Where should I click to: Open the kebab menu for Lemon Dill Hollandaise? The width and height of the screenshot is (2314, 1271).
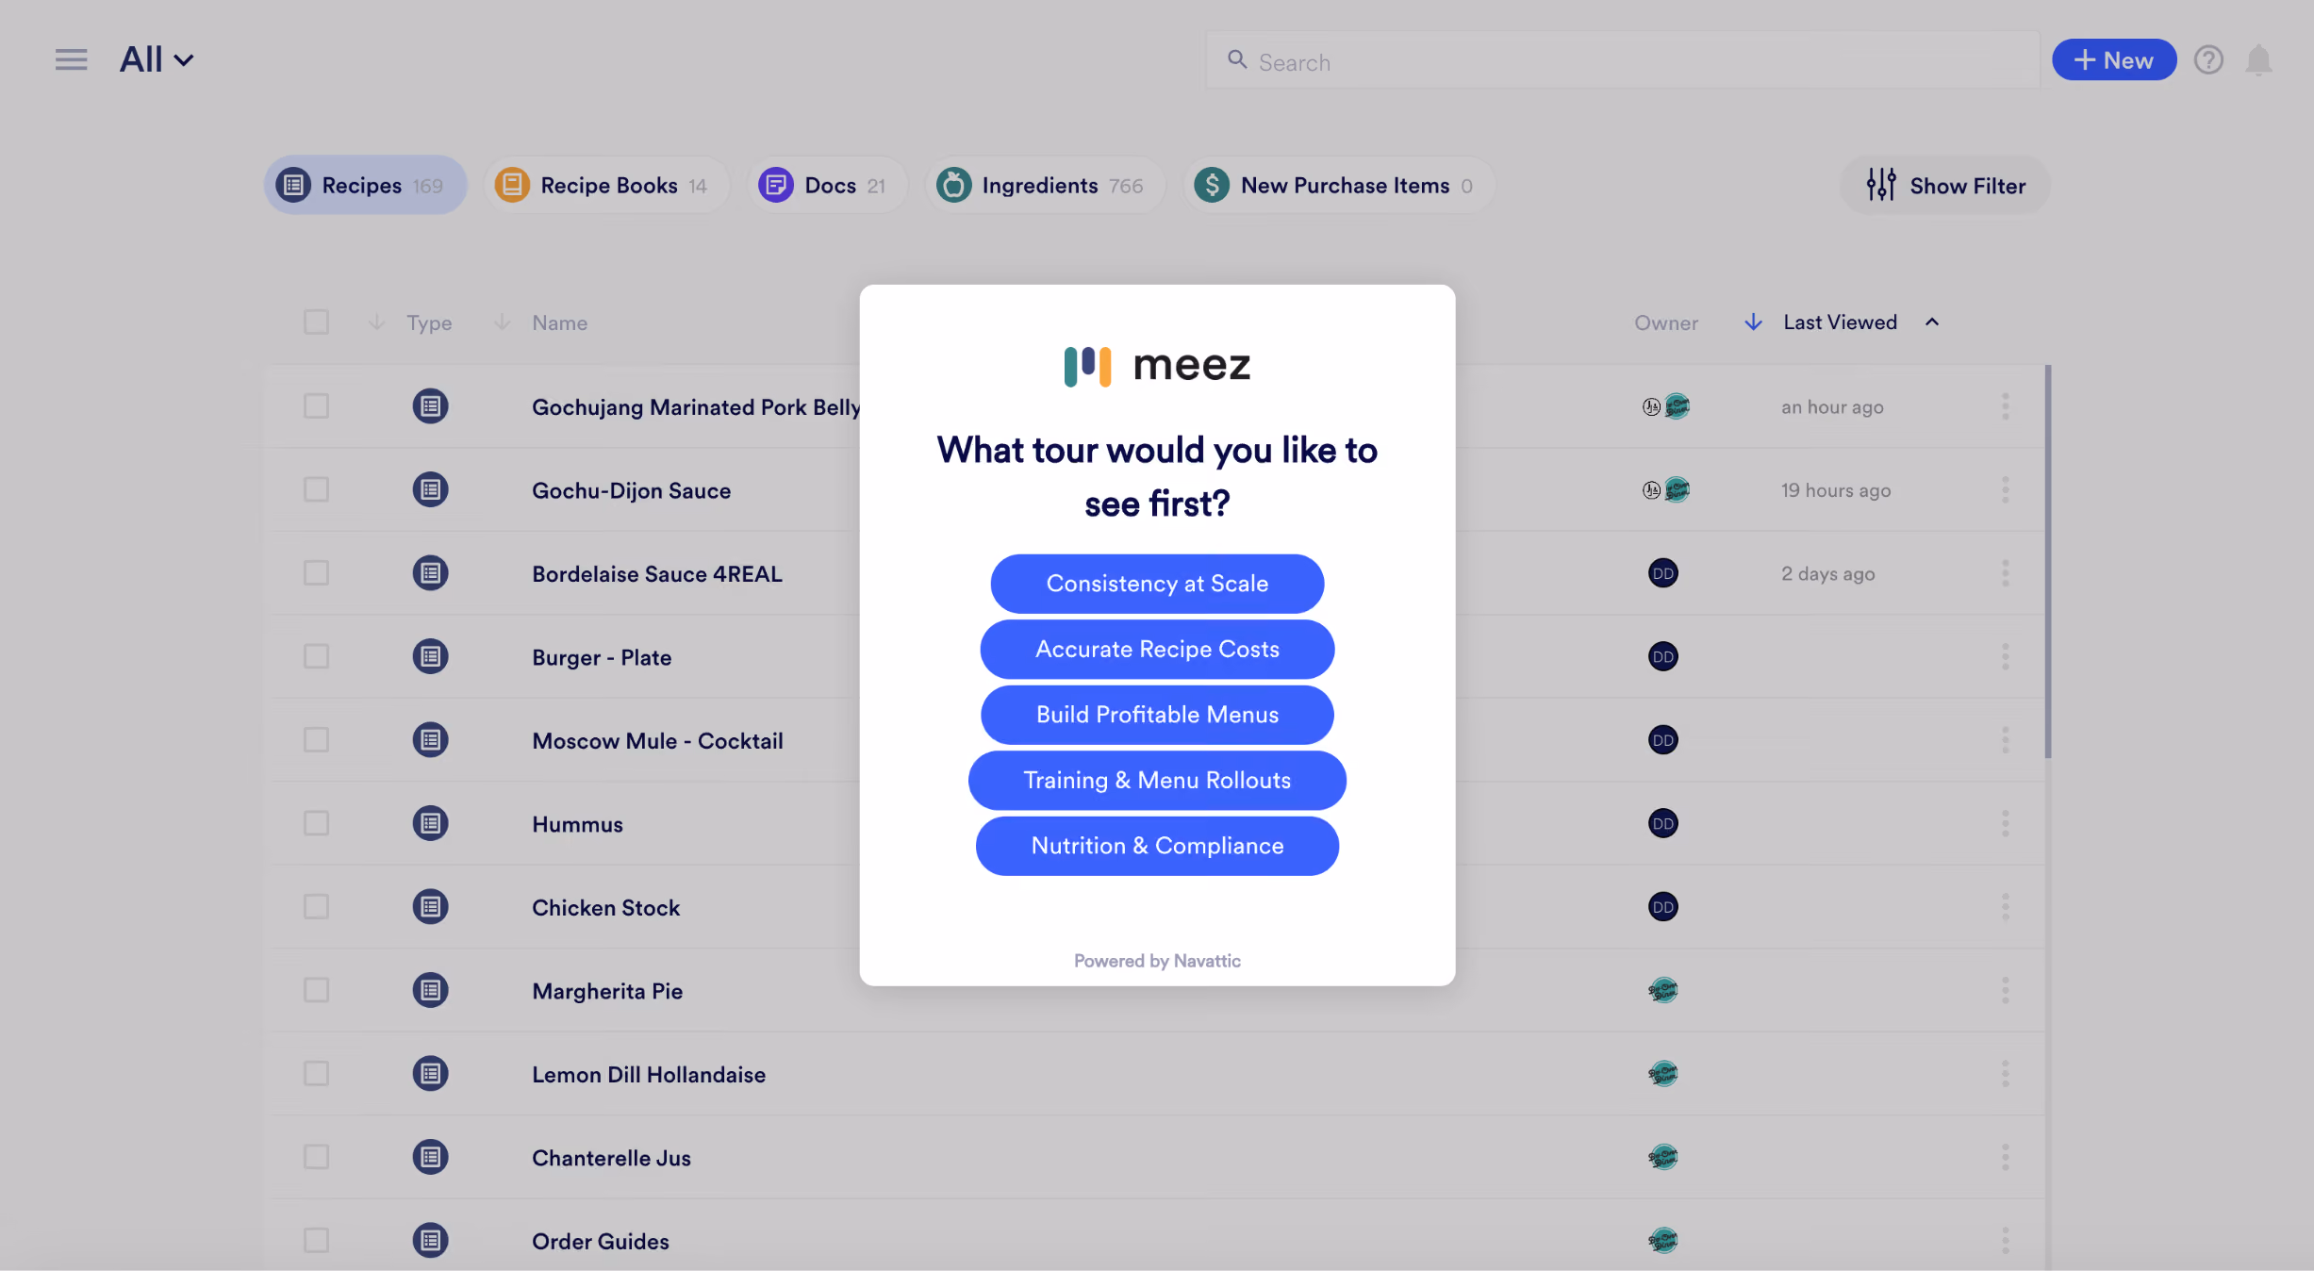click(x=2006, y=1073)
